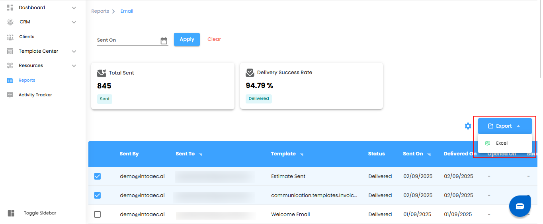Click the 94.79 % success rate value

point(260,86)
